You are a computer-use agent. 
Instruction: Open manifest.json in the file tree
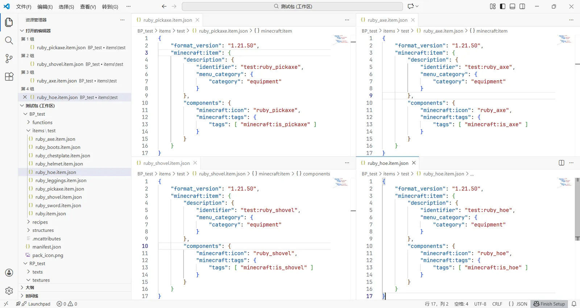pyautogui.click(x=46, y=247)
